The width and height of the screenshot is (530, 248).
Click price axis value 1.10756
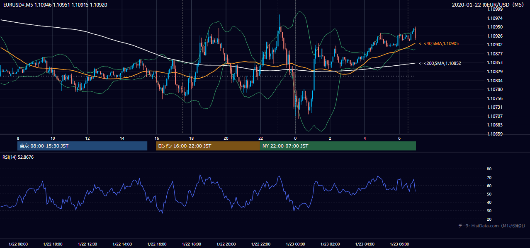495,98
